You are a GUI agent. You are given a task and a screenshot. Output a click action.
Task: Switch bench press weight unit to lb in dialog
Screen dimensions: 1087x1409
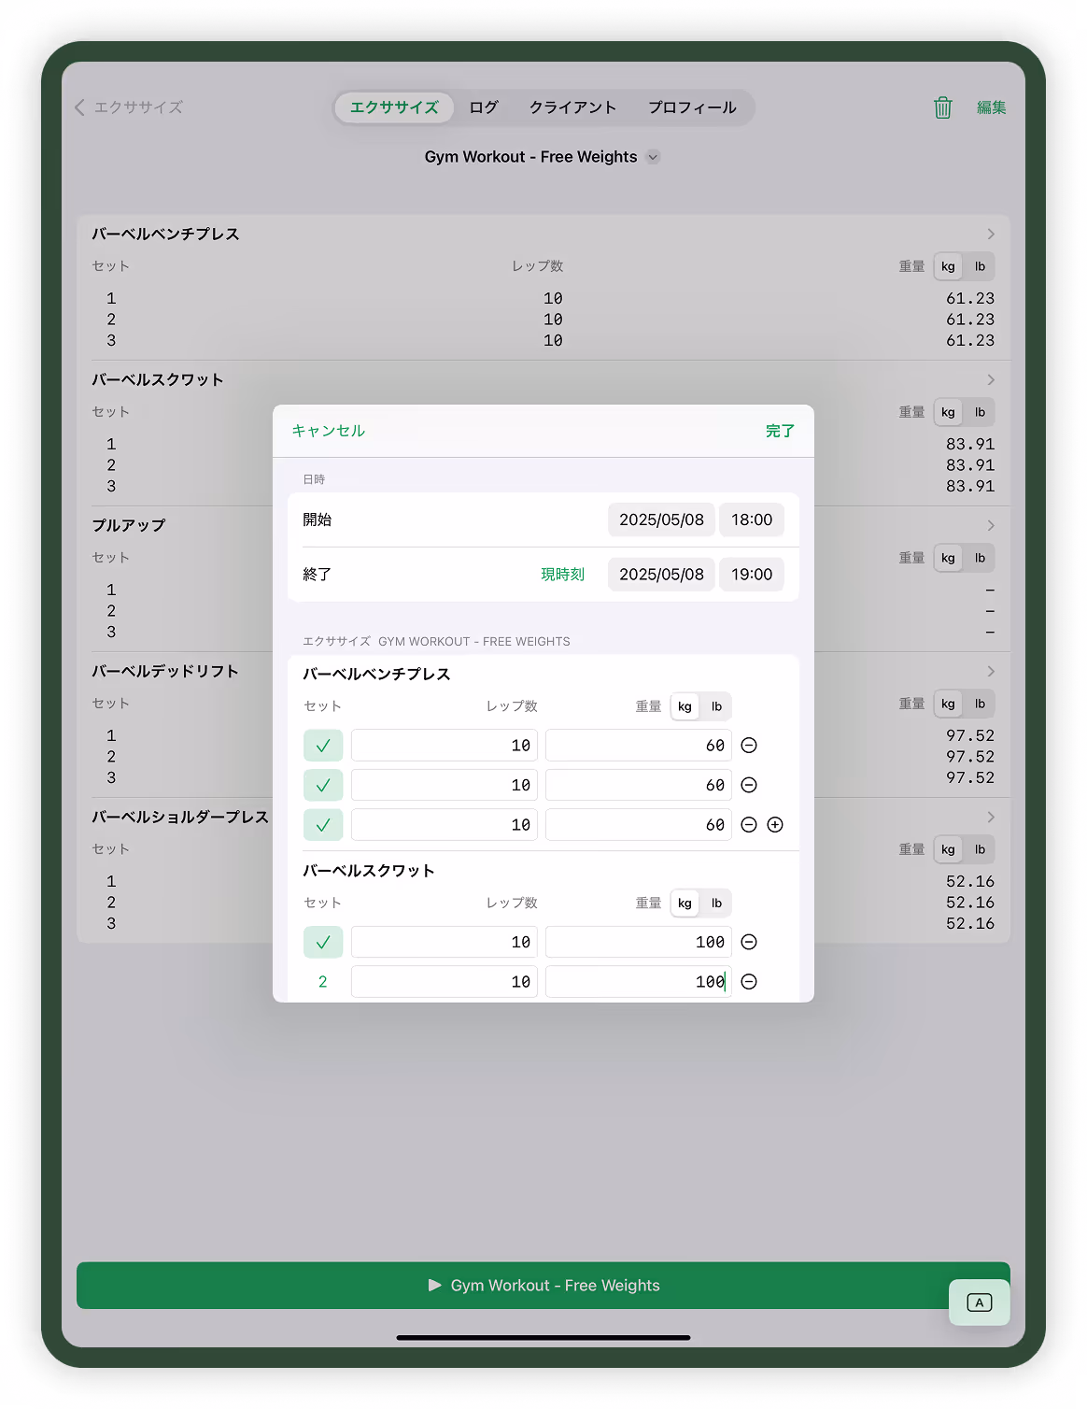[716, 706]
